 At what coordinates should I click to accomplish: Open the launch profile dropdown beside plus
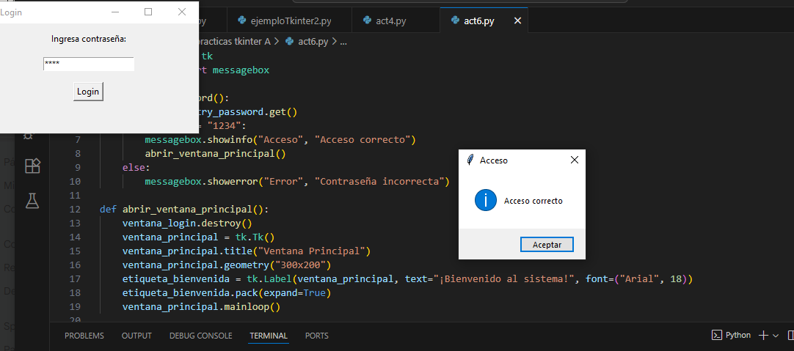776,335
